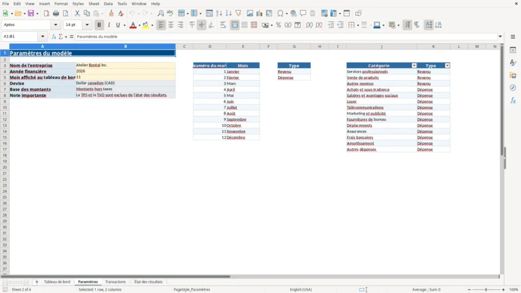This screenshot has width=521, height=293.
Task: Click the AutoFilter funnel icon
Action: click(x=238, y=13)
